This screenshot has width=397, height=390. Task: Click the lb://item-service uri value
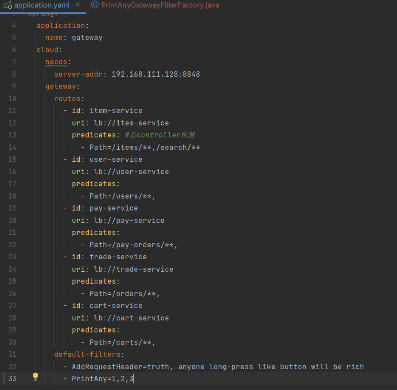pyautogui.click(x=131, y=123)
